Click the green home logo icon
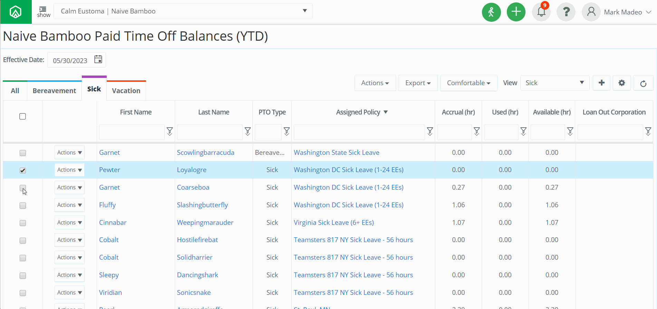The height and width of the screenshot is (309, 657). point(16,12)
